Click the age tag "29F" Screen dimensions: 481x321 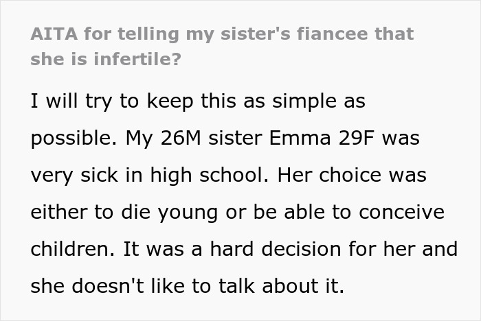pos(375,138)
